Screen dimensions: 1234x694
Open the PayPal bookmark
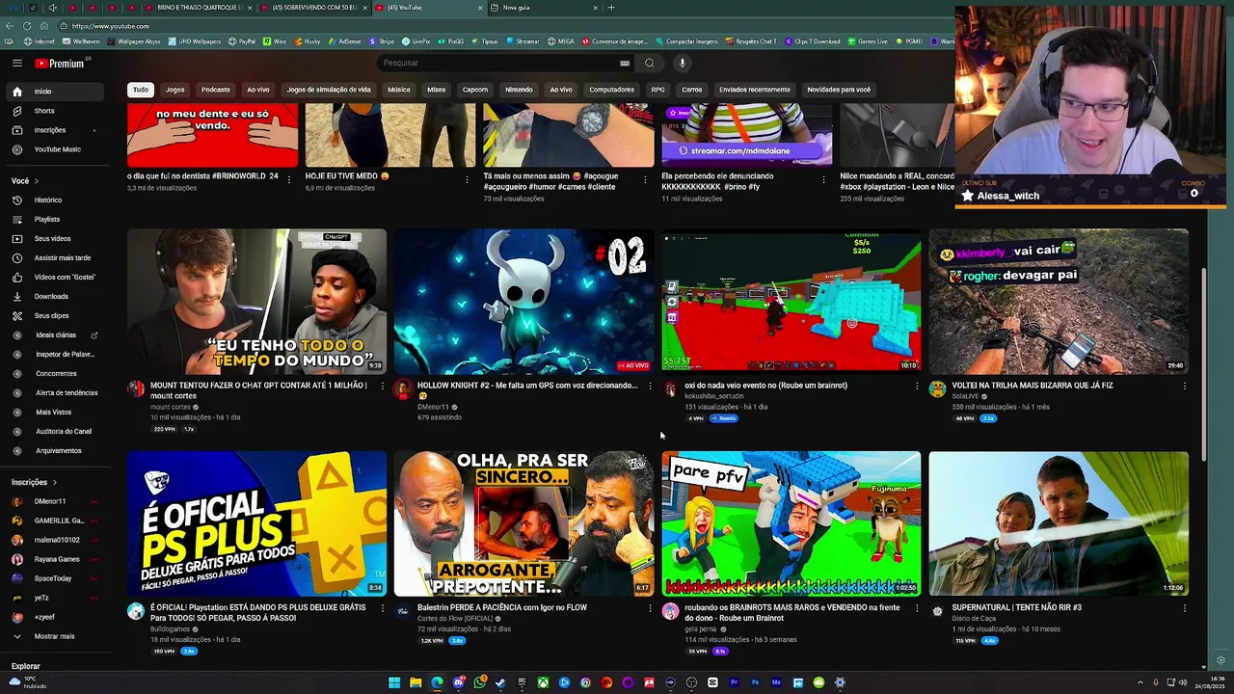tap(243, 41)
